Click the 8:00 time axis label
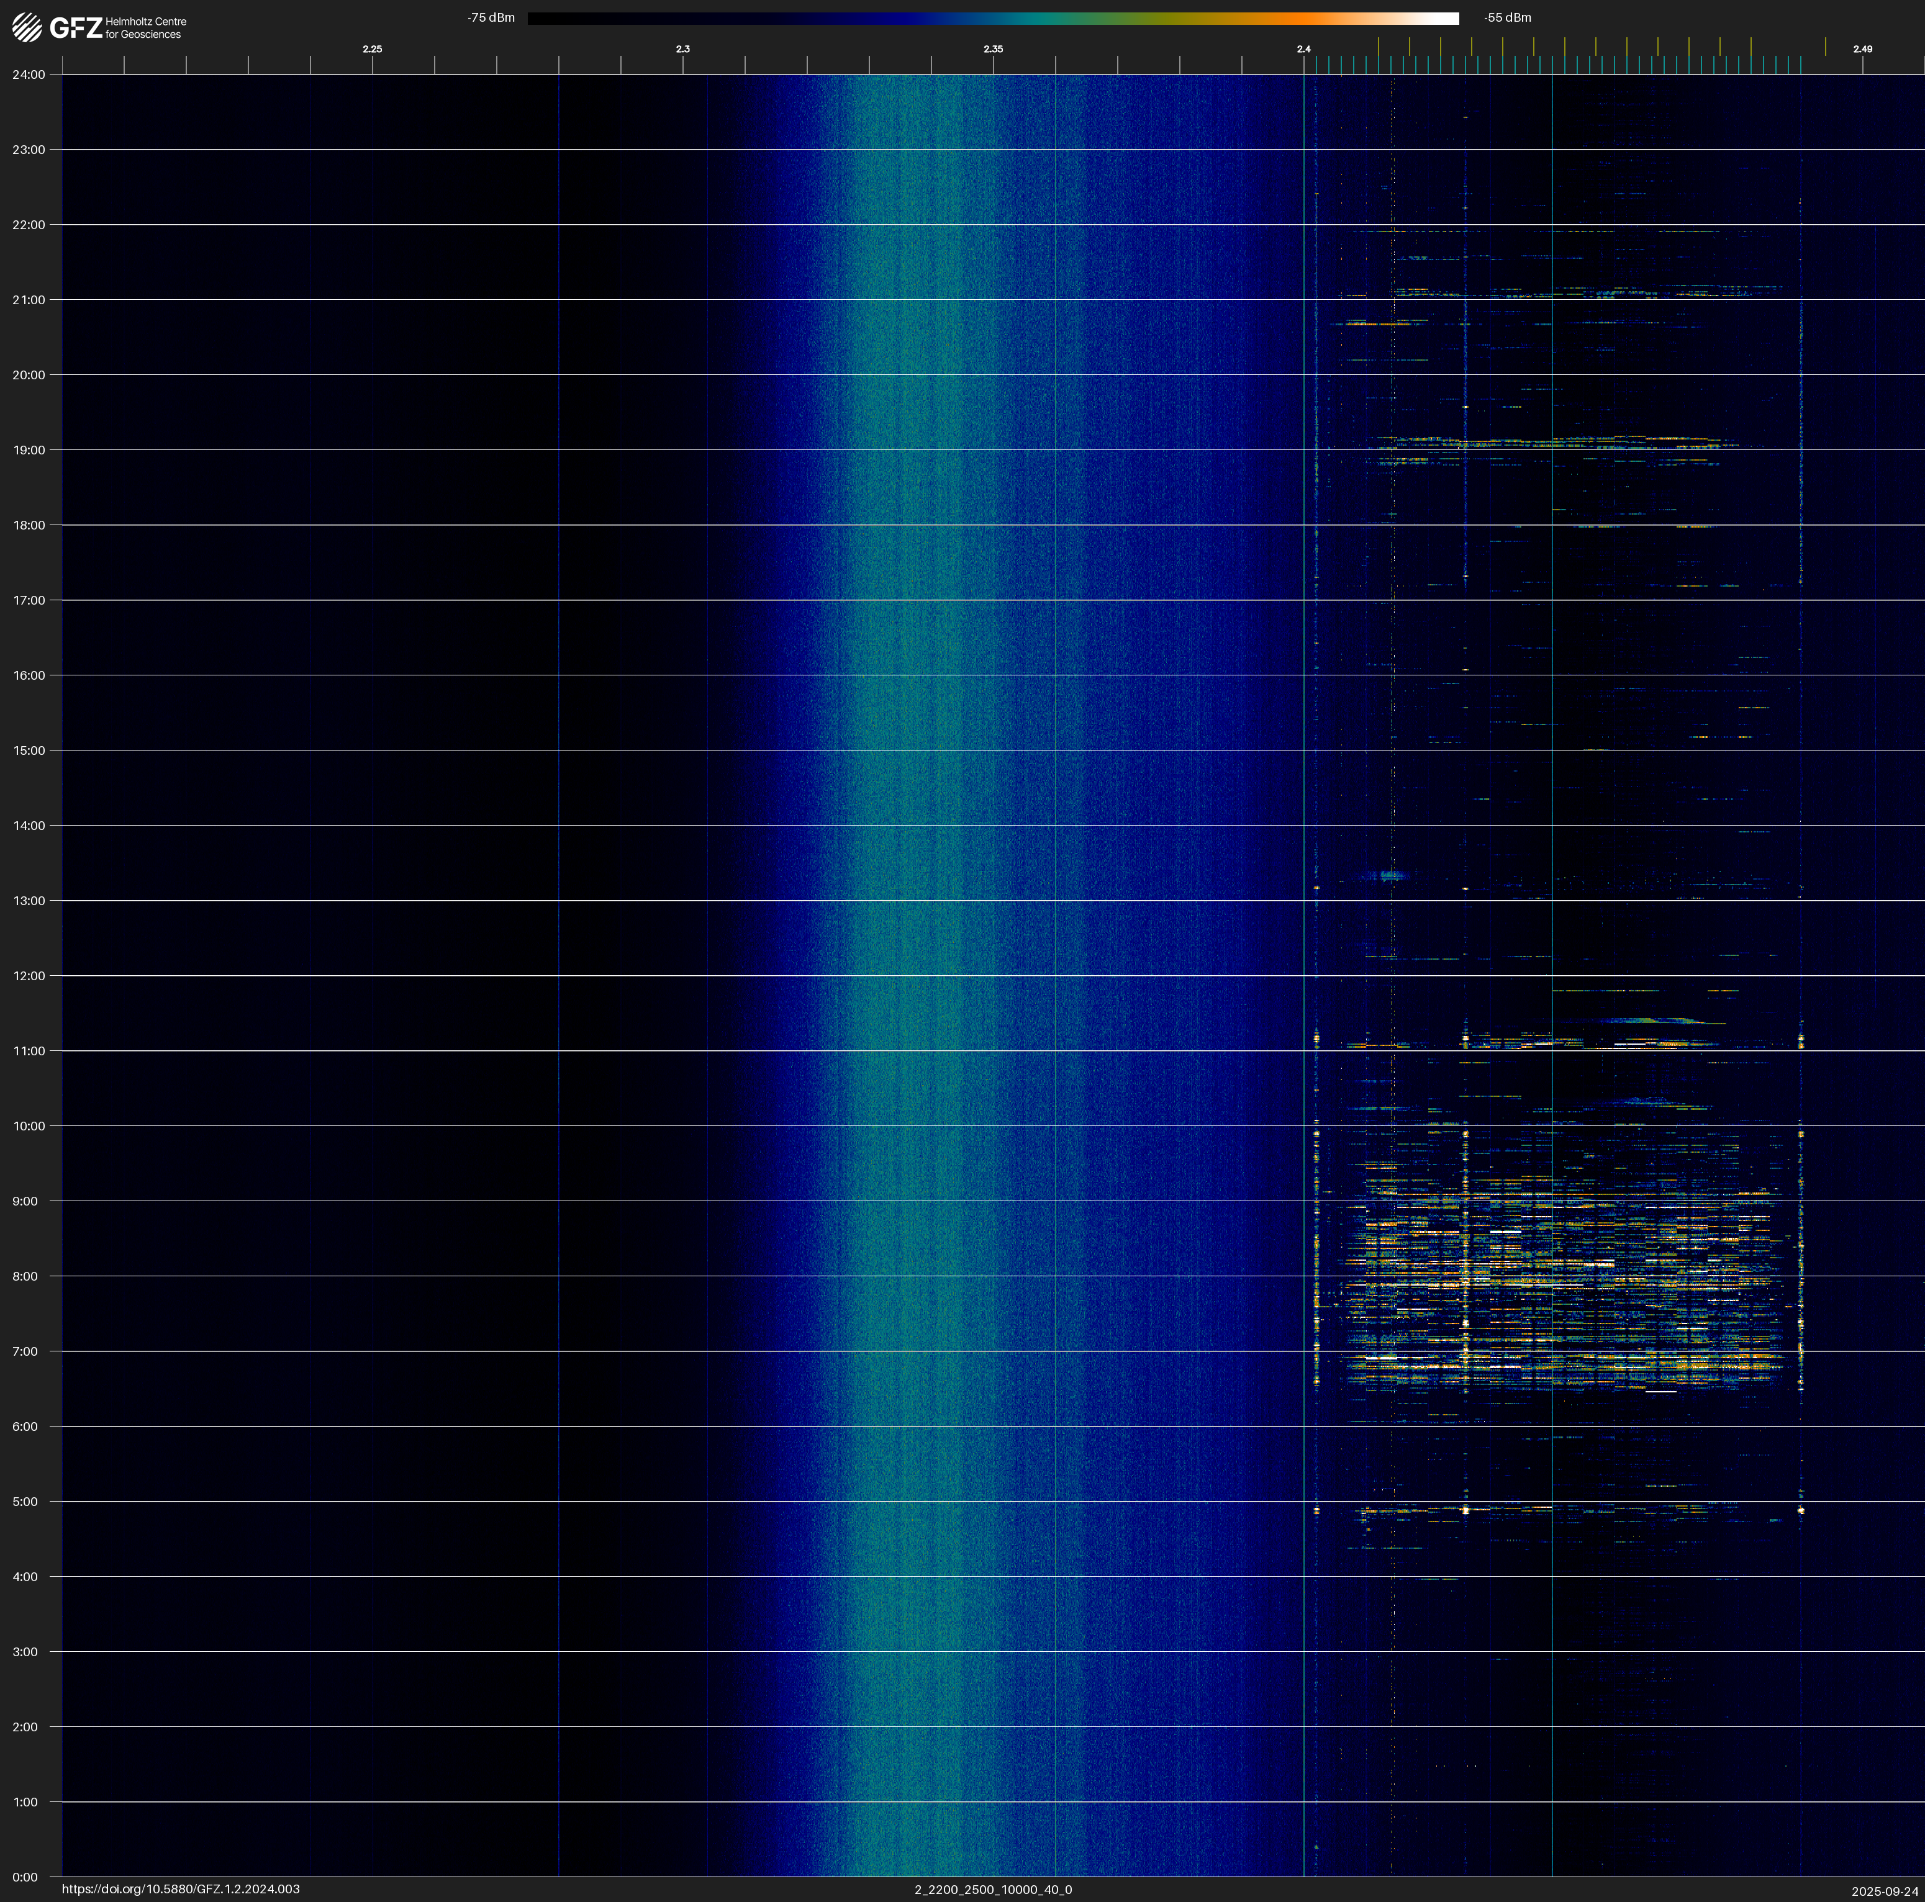 point(25,1277)
